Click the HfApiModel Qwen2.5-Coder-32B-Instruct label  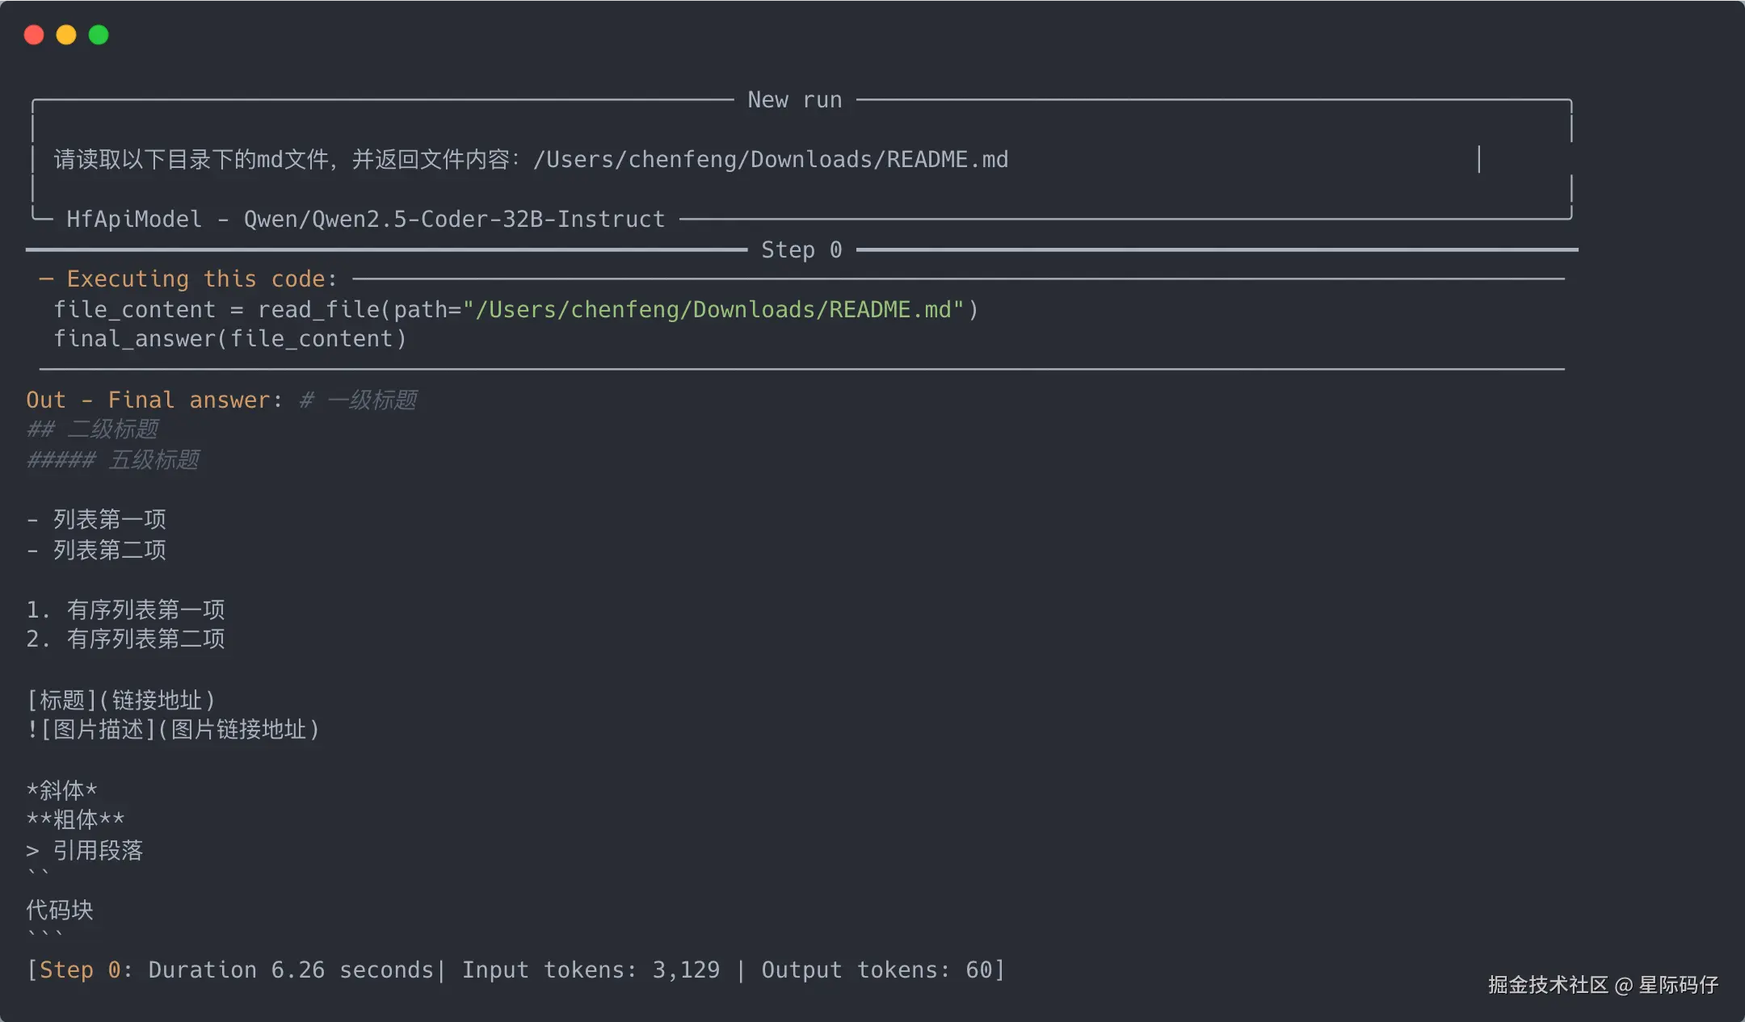pyautogui.click(x=365, y=220)
